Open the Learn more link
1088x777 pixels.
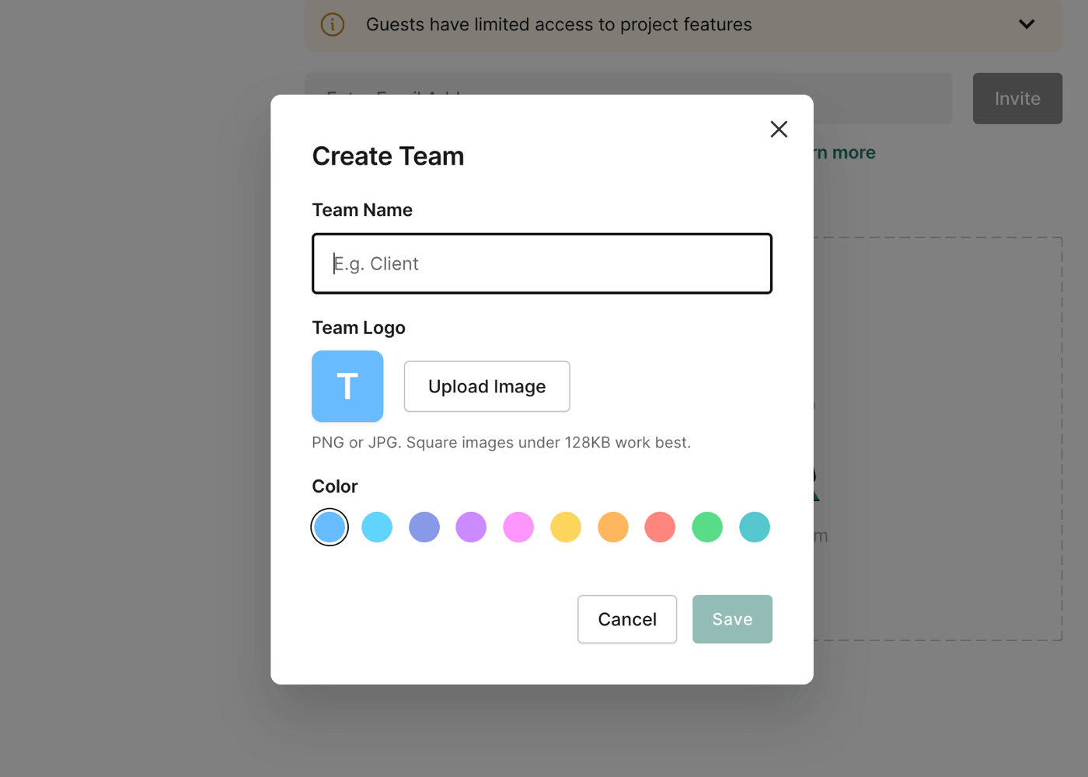pyautogui.click(x=846, y=153)
